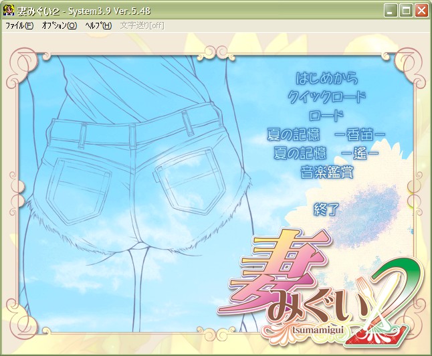
Task: Start a new game with はじめから
Action: [x=327, y=78]
